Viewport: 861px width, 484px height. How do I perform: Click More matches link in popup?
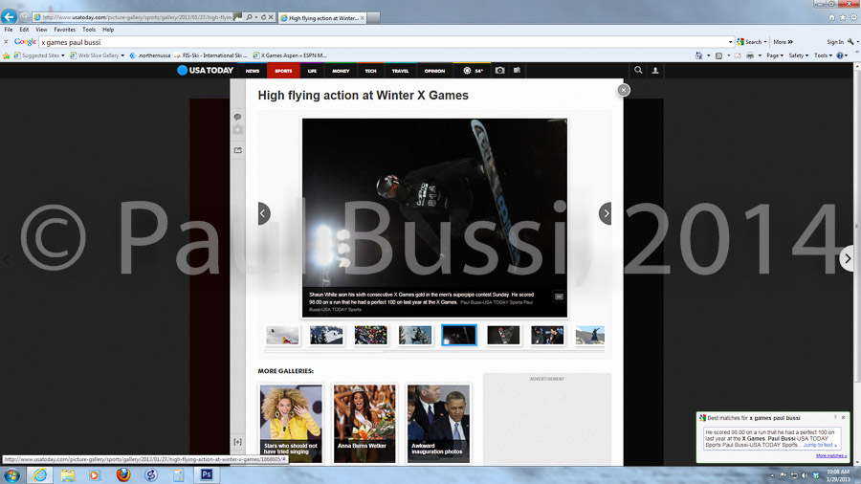click(x=830, y=455)
